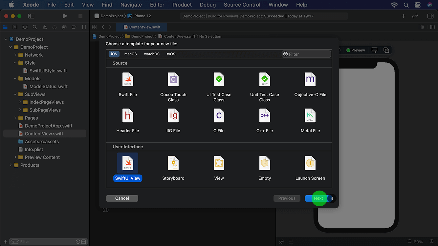Open the issue navigator warning icon

[45, 27]
